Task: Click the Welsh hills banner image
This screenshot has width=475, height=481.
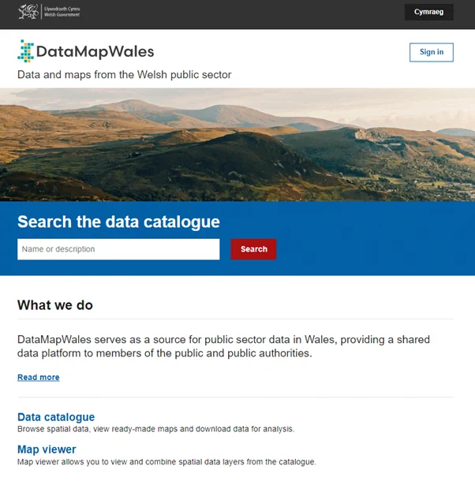Action: (237, 145)
